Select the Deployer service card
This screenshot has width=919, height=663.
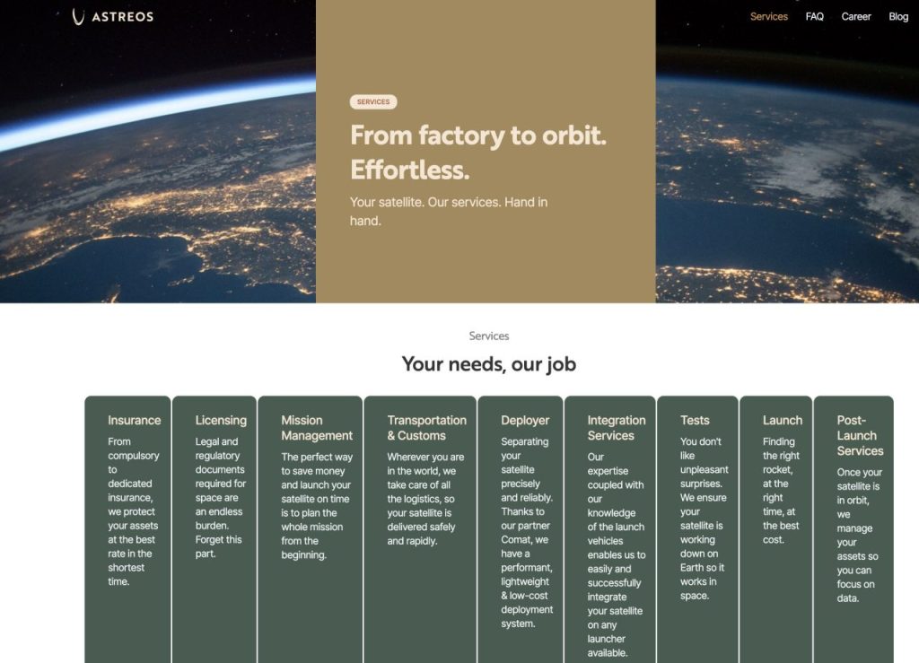(x=524, y=520)
